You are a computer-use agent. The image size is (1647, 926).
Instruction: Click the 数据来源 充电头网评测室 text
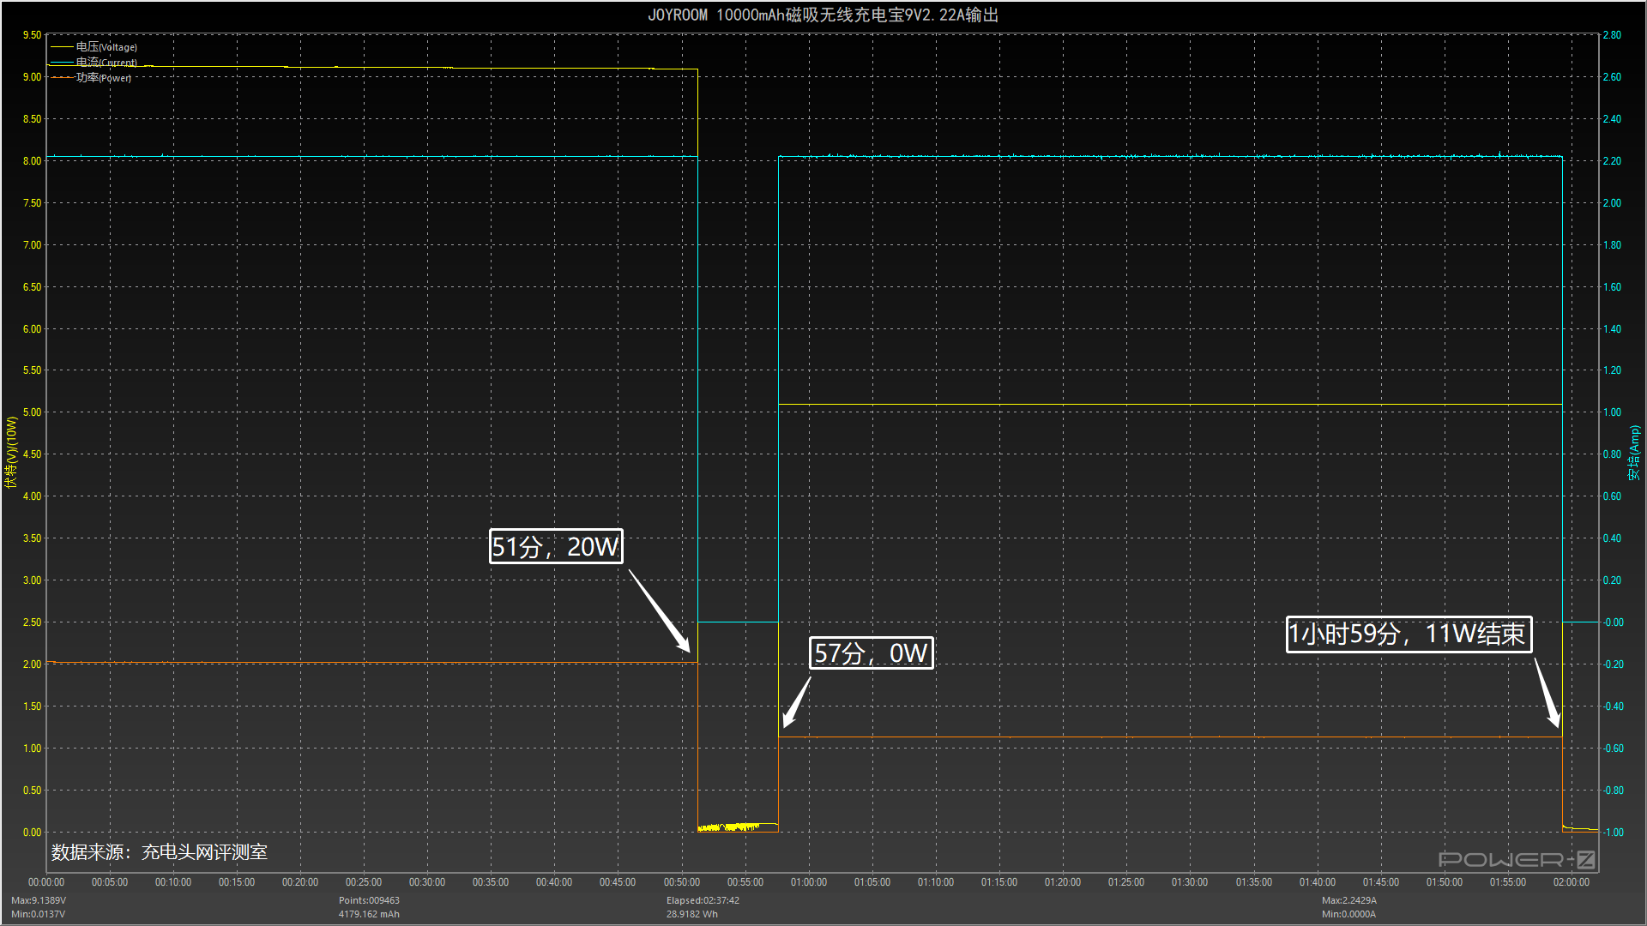tap(160, 851)
